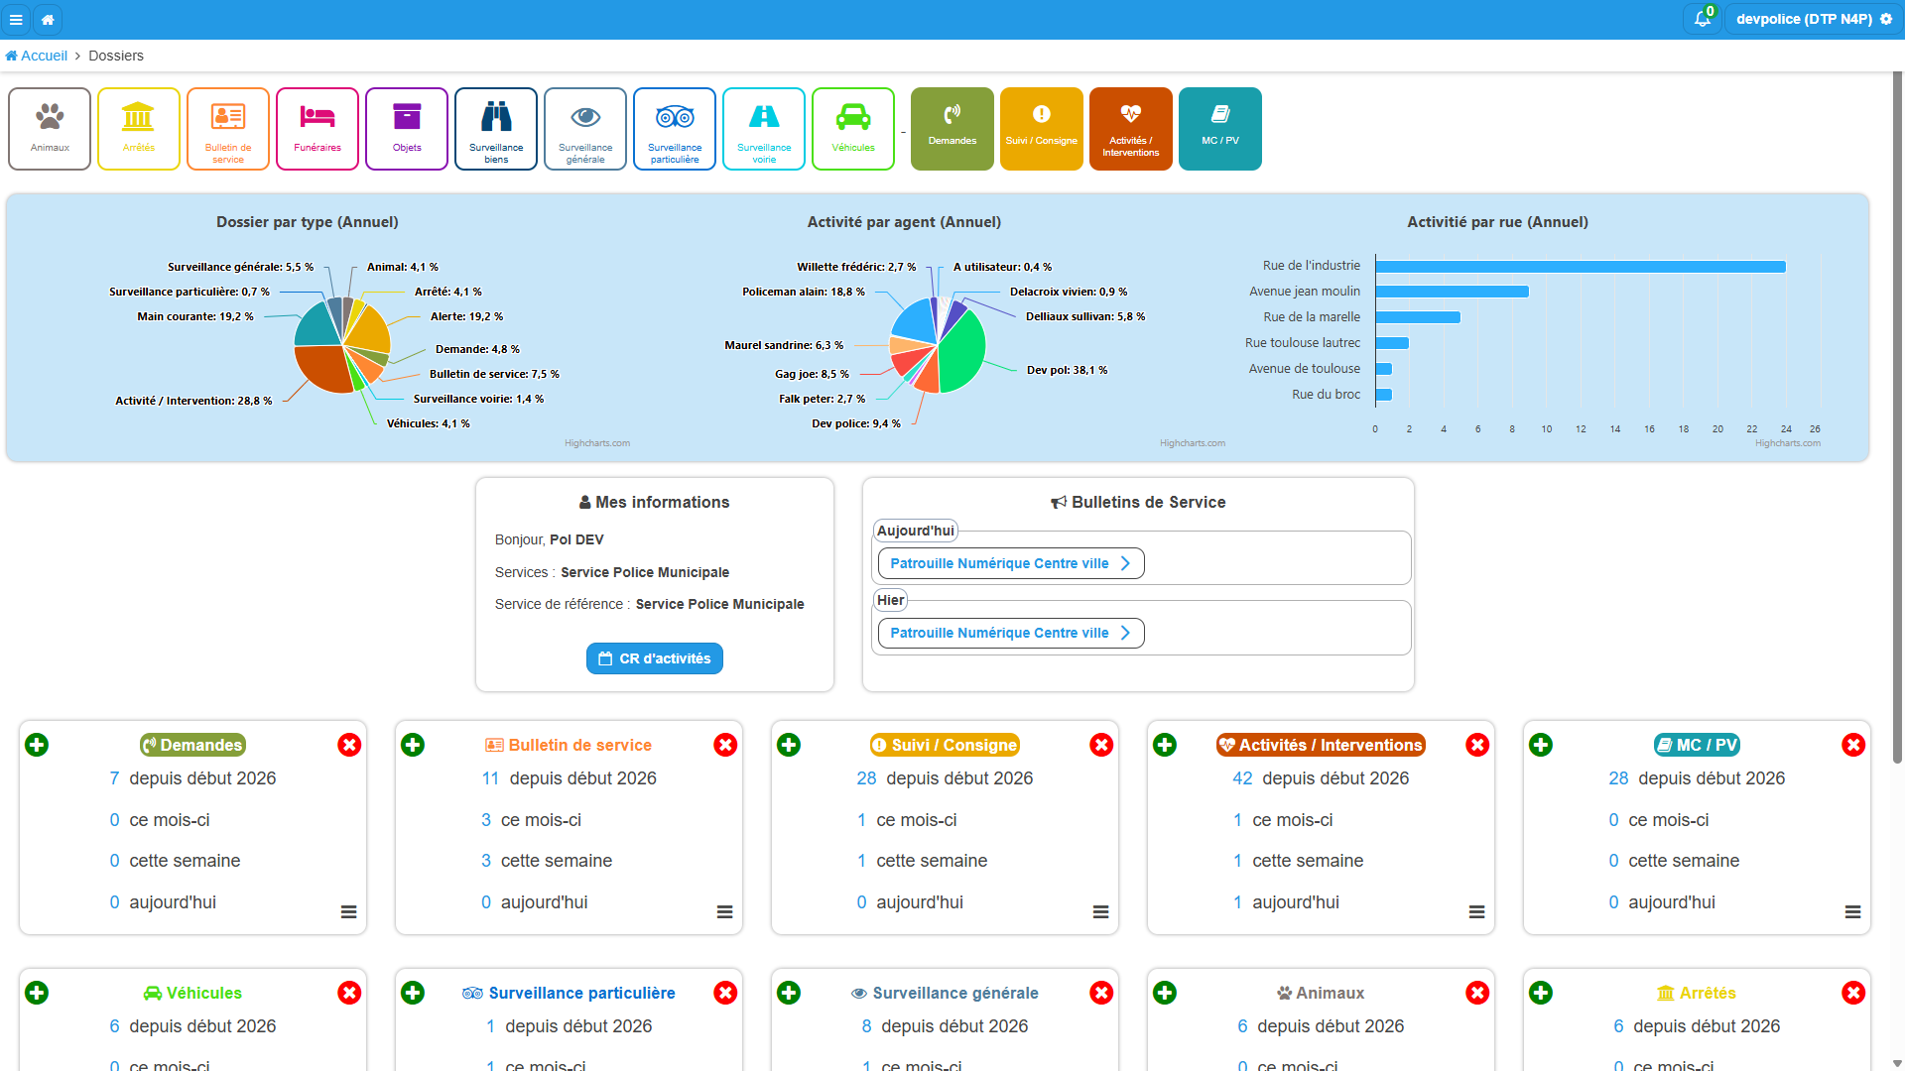The width and height of the screenshot is (1905, 1071).
Task: Click the Suivi / Consigne card title badge
Action: pyautogui.click(x=945, y=745)
